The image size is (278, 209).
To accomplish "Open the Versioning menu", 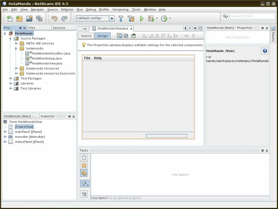I will click(x=120, y=9).
